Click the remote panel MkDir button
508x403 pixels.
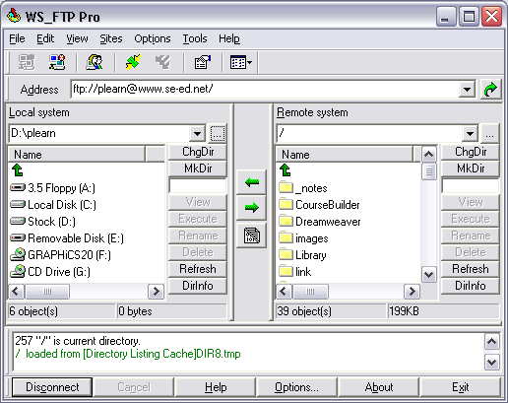[x=471, y=168]
